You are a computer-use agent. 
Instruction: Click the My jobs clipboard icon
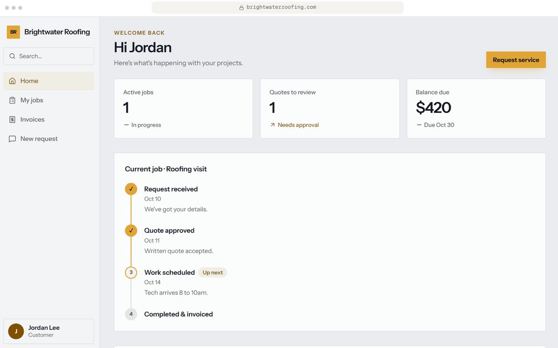[x=13, y=100]
